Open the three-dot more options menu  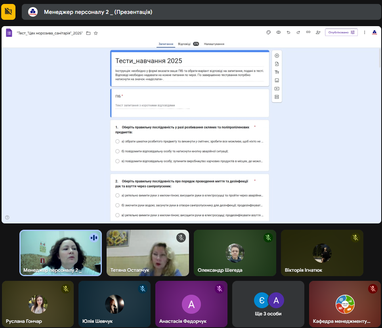coord(365,32)
